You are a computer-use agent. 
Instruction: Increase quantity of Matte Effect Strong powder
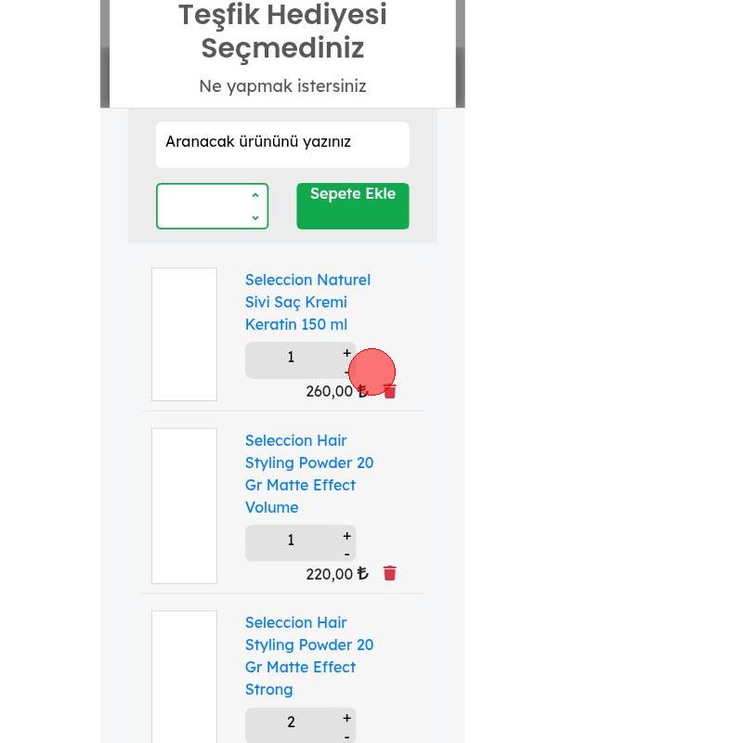[347, 718]
